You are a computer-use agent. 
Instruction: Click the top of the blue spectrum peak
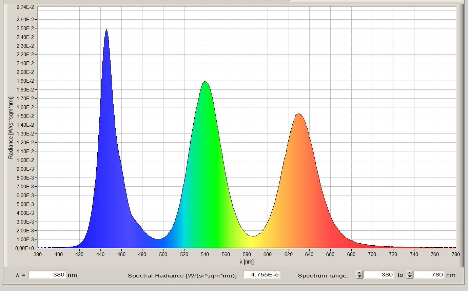pos(106,29)
